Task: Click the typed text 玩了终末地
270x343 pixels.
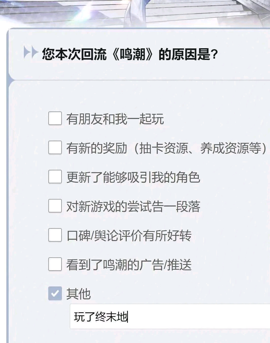Action: (x=100, y=317)
